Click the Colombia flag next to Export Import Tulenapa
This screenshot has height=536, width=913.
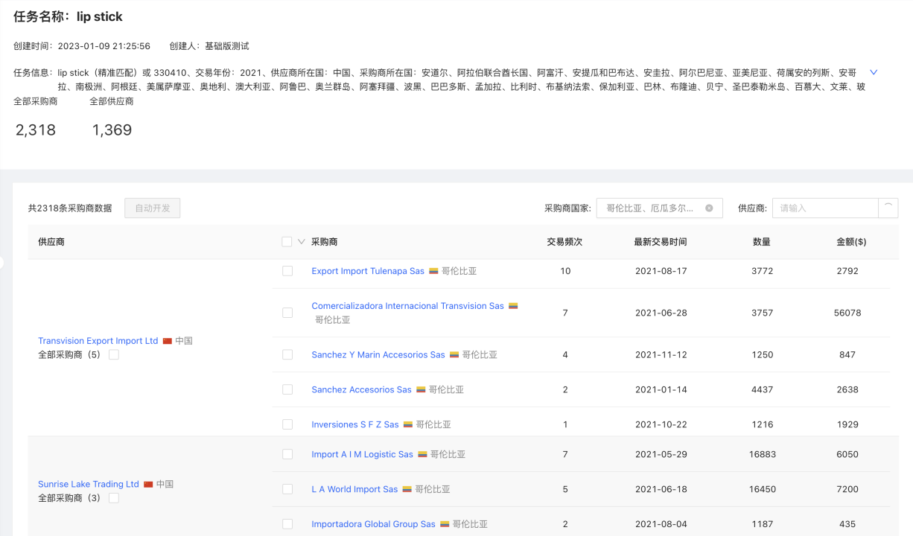point(433,272)
